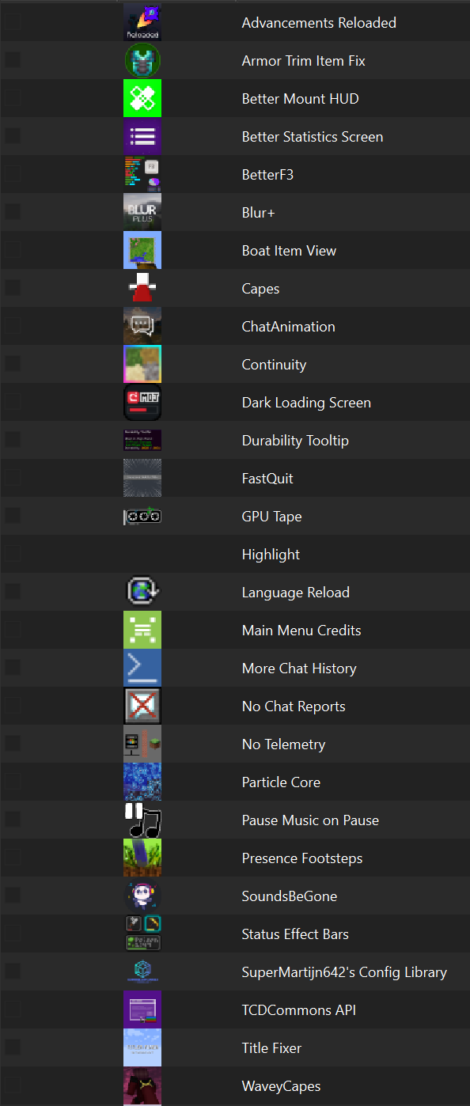This screenshot has width=470, height=1106.
Task: Enable the Continuity row checkbox
Action: [13, 364]
